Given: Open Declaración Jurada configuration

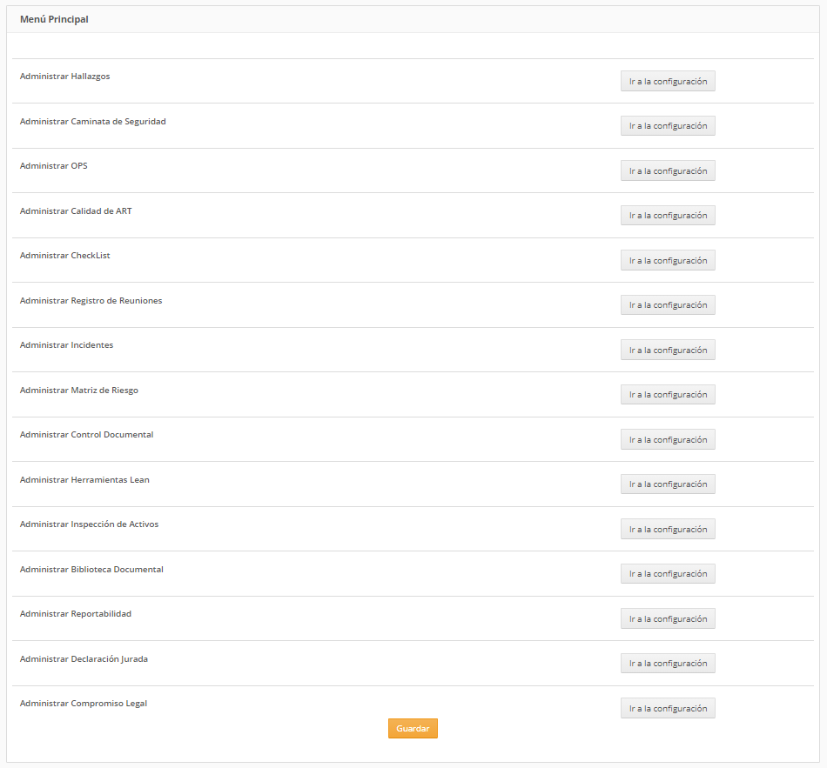Looking at the screenshot, I should (x=668, y=663).
